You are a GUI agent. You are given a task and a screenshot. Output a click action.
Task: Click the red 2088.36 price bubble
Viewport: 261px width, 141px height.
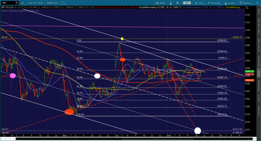click(x=249, y=74)
